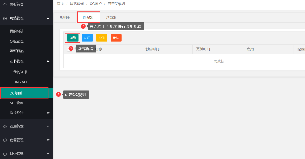Go to 首页 breadcrumb link
The image size is (305, 159).
tap(60, 4)
